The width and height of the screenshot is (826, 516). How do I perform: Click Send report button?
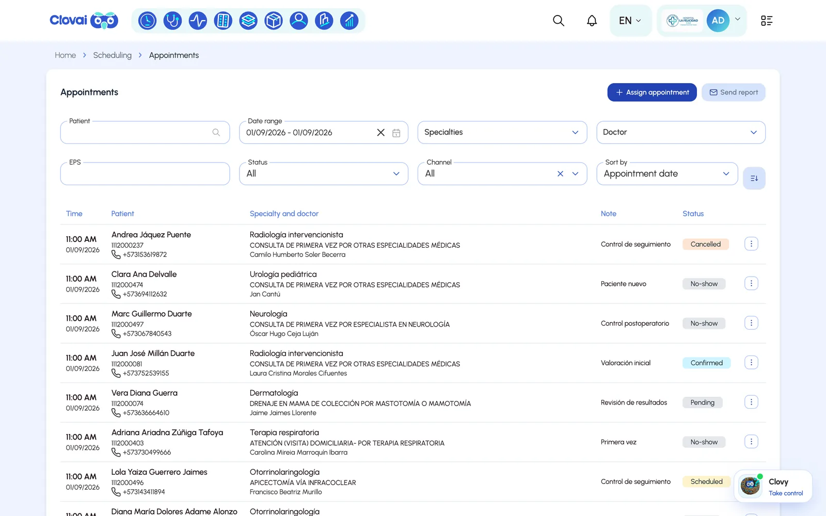point(734,92)
